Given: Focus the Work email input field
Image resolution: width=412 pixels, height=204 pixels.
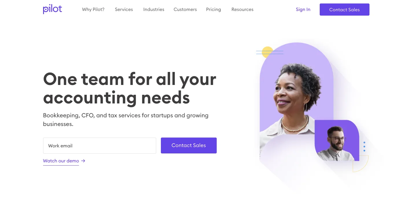Looking at the screenshot, I should pos(100,146).
